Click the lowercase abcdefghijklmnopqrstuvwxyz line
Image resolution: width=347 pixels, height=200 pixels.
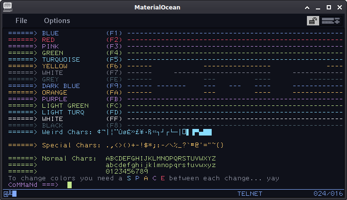161,165
